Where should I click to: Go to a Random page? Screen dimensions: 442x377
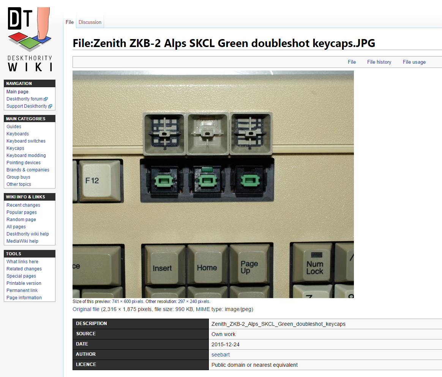pos(21,220)
